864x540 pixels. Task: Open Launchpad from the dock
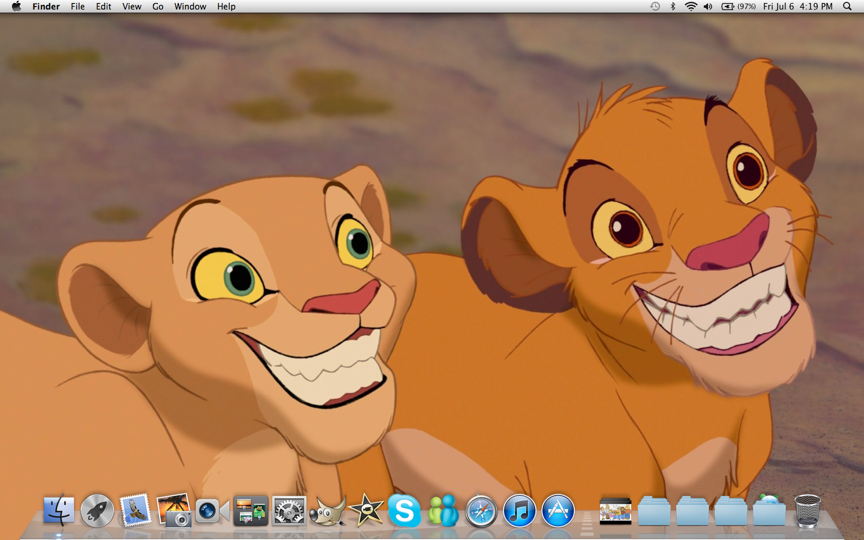97,511
